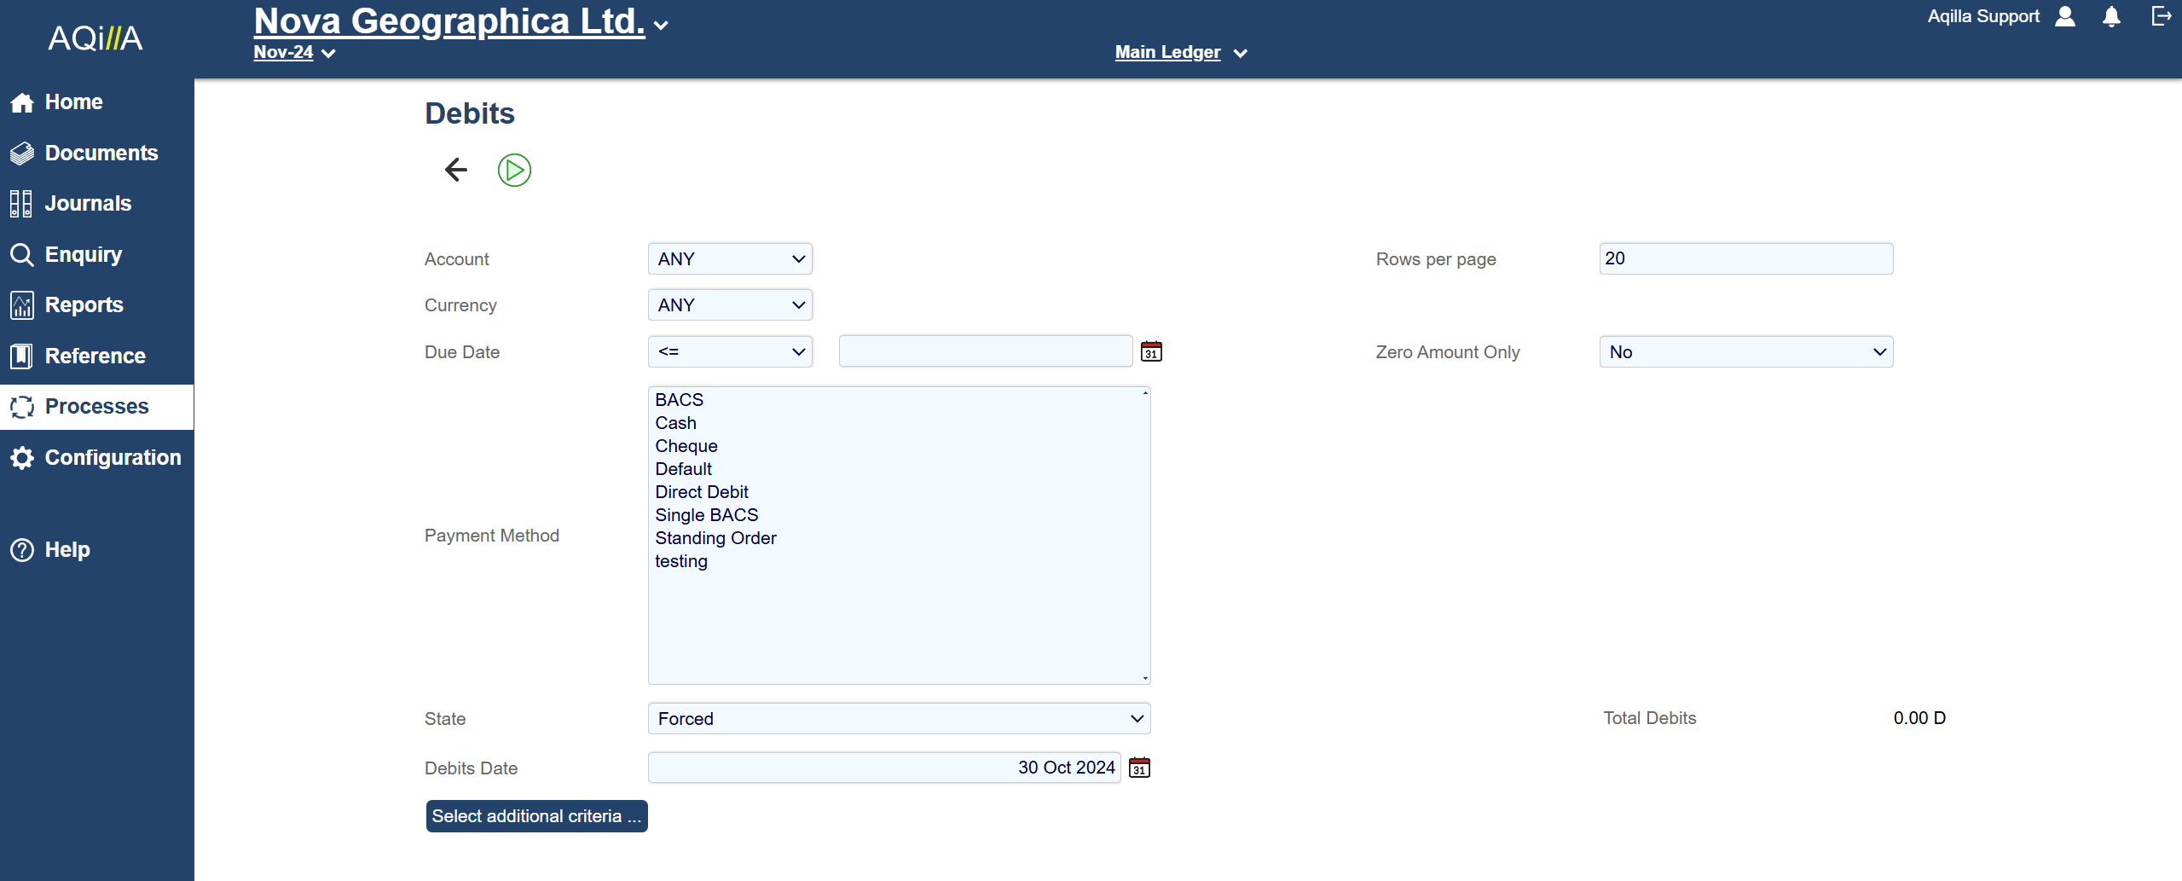Go to Journals in the sidebar
Image resolution: width=2182 pixels, height=881 pixels.
click(x=88, y=204)
